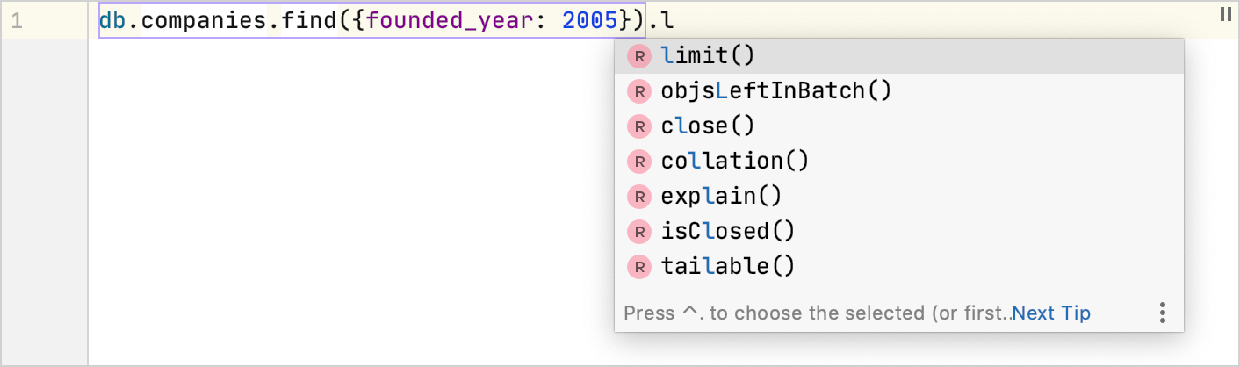
Task: Open the three-dot options menu in completion popup
Action: tap(1162, 313)
